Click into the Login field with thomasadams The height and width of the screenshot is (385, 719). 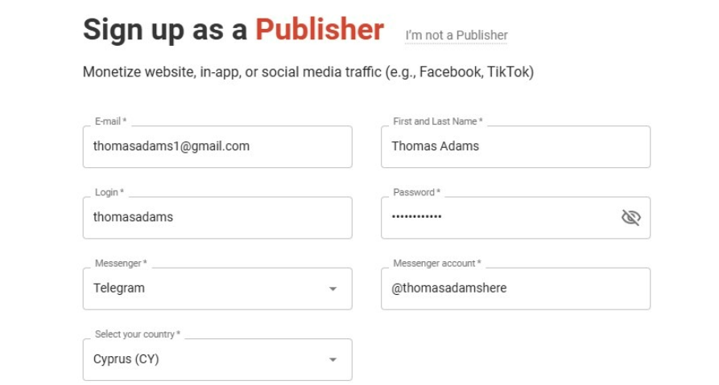pos(217,217)
